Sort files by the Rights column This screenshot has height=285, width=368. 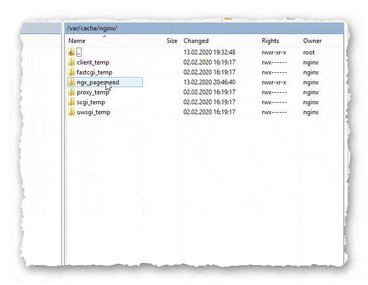click(270, 41)
